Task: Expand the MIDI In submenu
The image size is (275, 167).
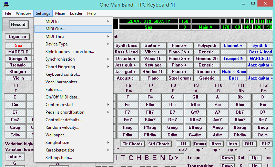Action: pyautogui.click(x=73, y=21)
